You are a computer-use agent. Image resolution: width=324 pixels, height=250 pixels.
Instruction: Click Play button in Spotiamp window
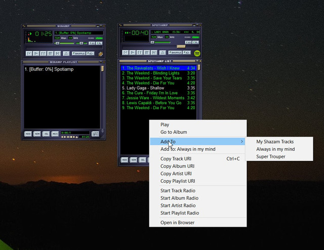click(133, 53)
